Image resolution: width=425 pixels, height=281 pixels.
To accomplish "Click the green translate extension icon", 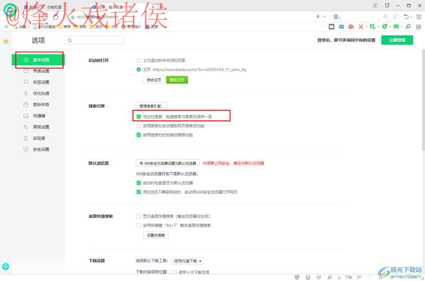I will 373,26.
